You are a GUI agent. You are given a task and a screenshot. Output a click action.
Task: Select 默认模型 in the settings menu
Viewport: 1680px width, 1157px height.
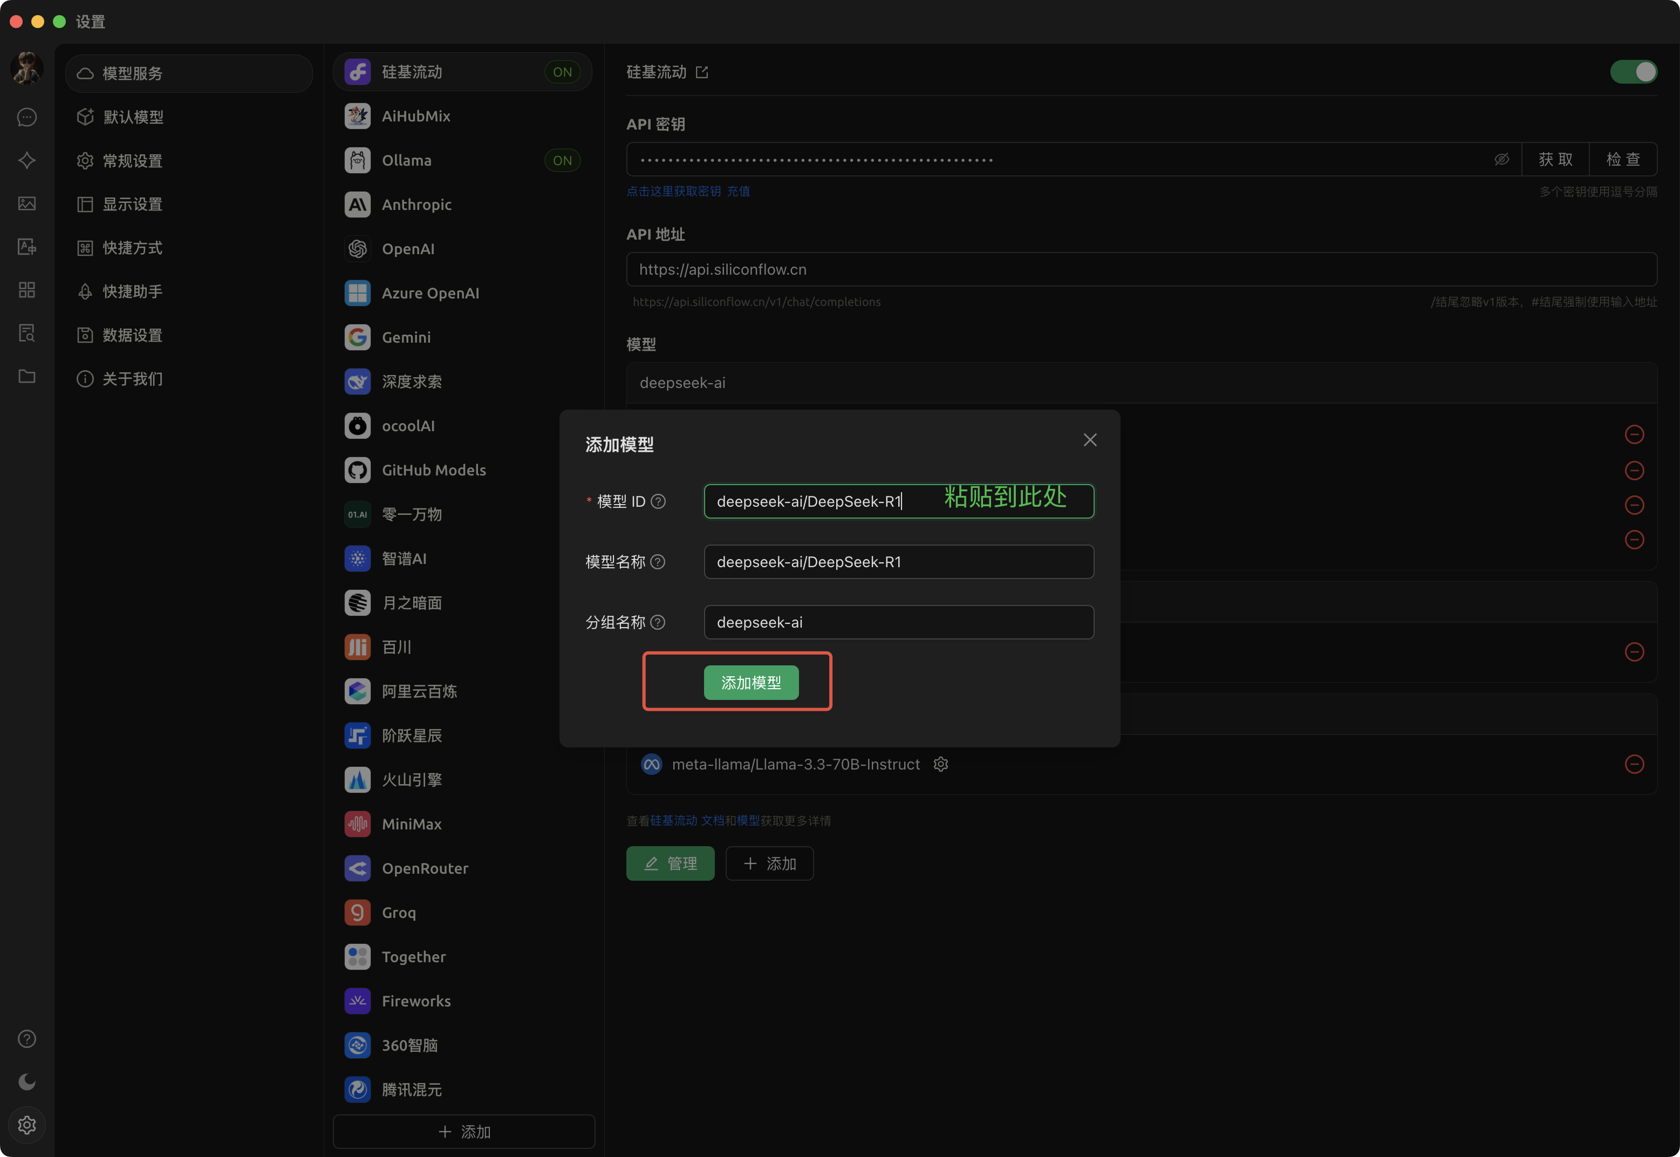[133, 117]
